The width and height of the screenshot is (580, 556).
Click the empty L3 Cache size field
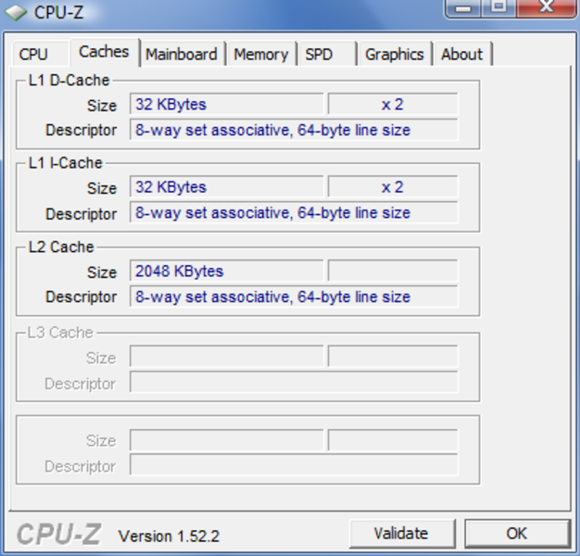[x=226, y=357]
